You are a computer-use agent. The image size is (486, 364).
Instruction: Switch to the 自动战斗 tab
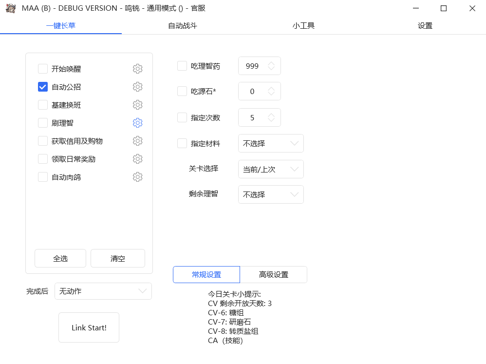182,26
